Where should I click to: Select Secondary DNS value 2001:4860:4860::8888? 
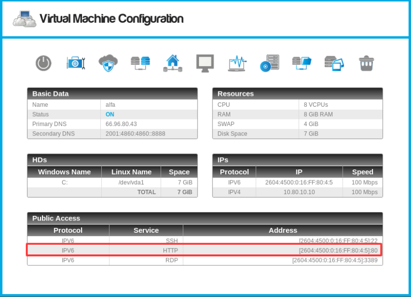click(135, 134)
